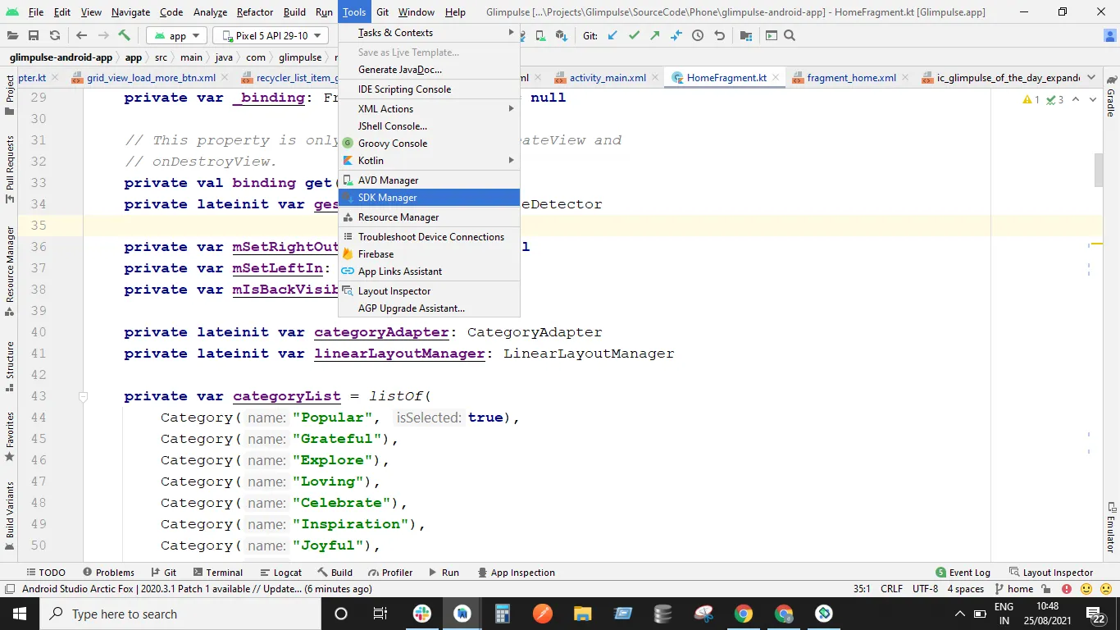Viewport: 1120px width, 630px height.
Task: Open Search Everywhere magnifier icon
Action: (790, 35)
